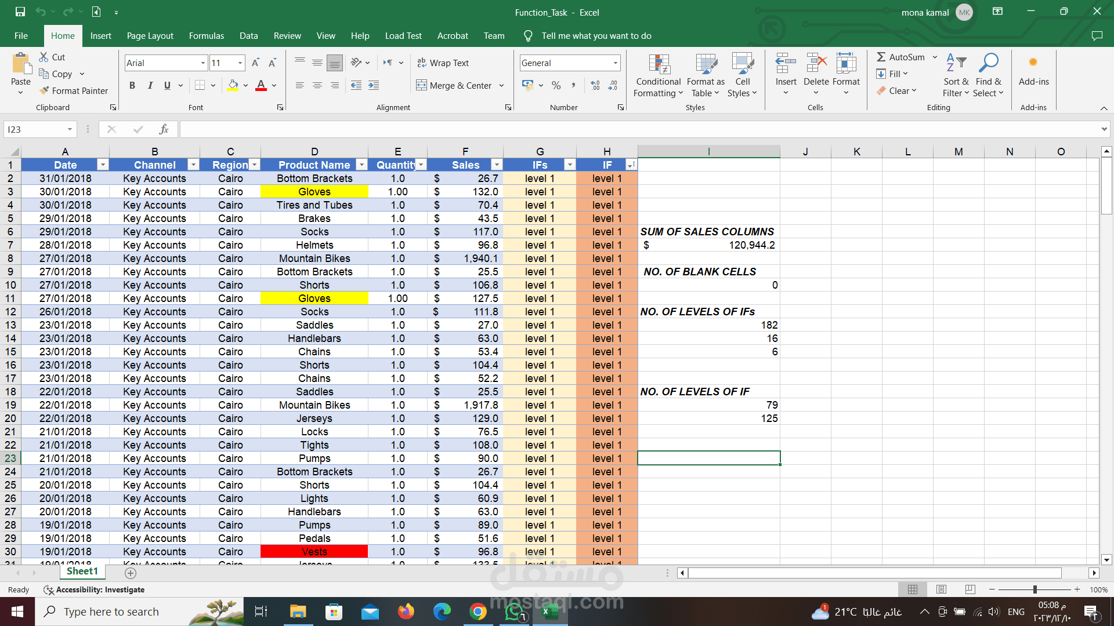
Task: Open the font name dropdown showing Arial
Action: click(202, 63)
